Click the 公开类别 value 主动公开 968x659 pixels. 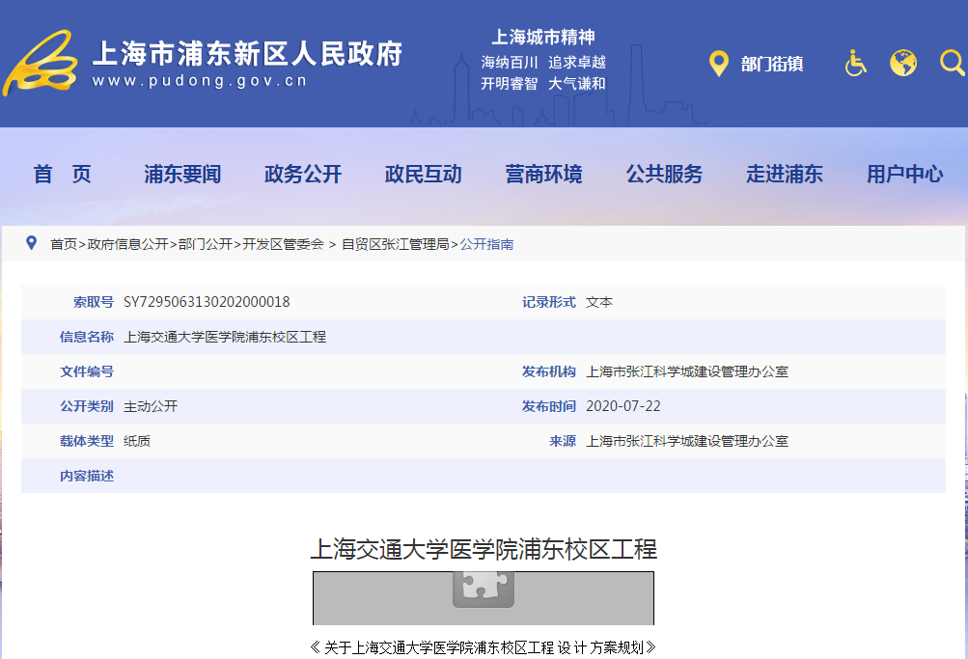click(151, 406)
